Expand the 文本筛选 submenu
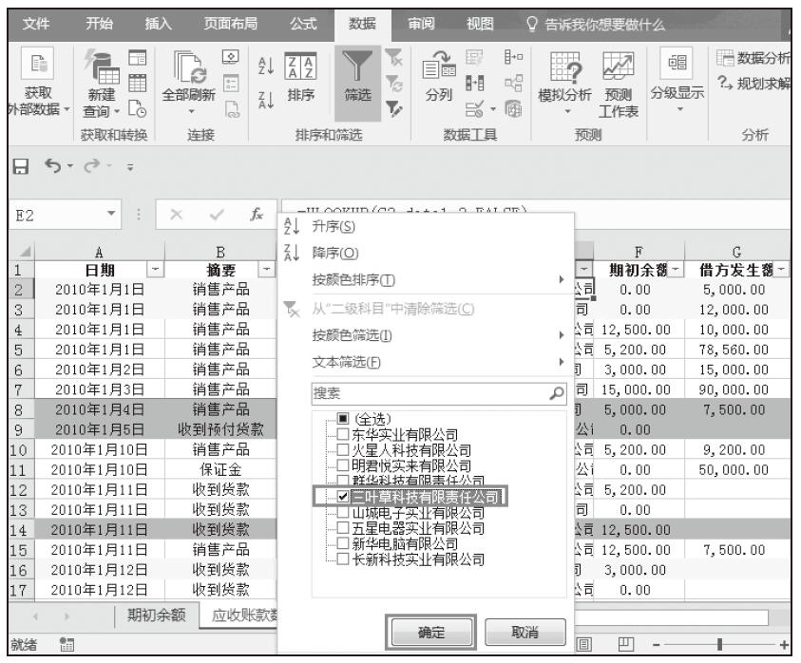The width and height of the screenshot is (801, 663). click(437, 362)
